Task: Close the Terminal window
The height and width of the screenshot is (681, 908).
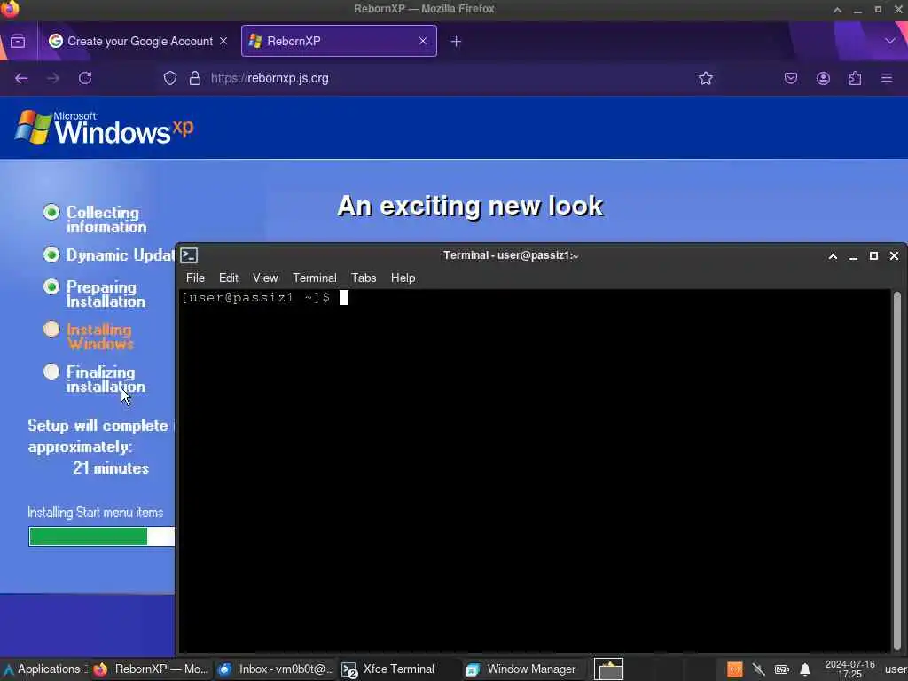Action: 894,256
